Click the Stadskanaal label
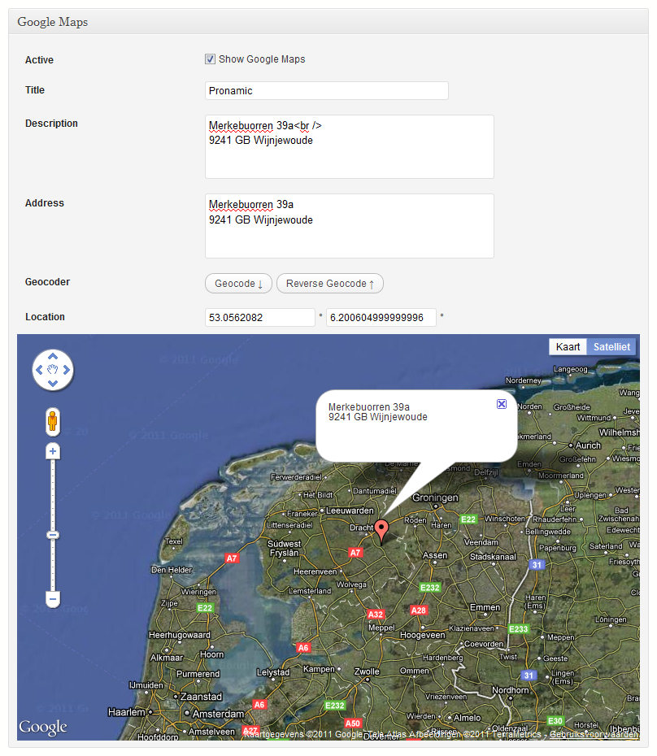The width and height of the screenshot is (657, 756). click(x=493, y=557)
